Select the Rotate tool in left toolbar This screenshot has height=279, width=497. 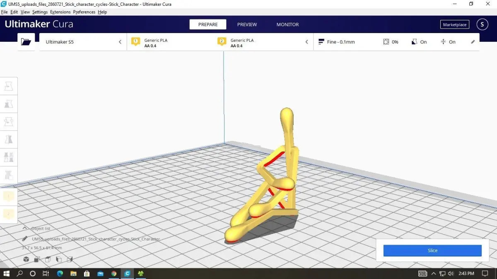coord(9,122)
